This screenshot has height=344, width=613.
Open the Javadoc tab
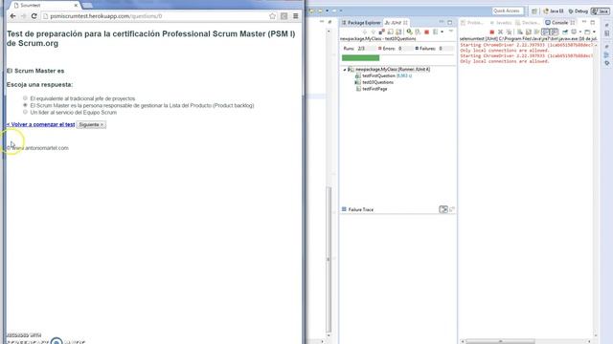pos(501,23)
